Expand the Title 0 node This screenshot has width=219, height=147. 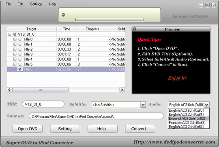click(15, 39)
